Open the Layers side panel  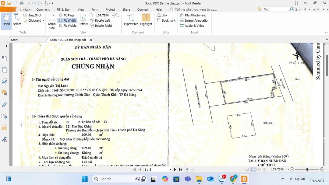pos(4,81)
